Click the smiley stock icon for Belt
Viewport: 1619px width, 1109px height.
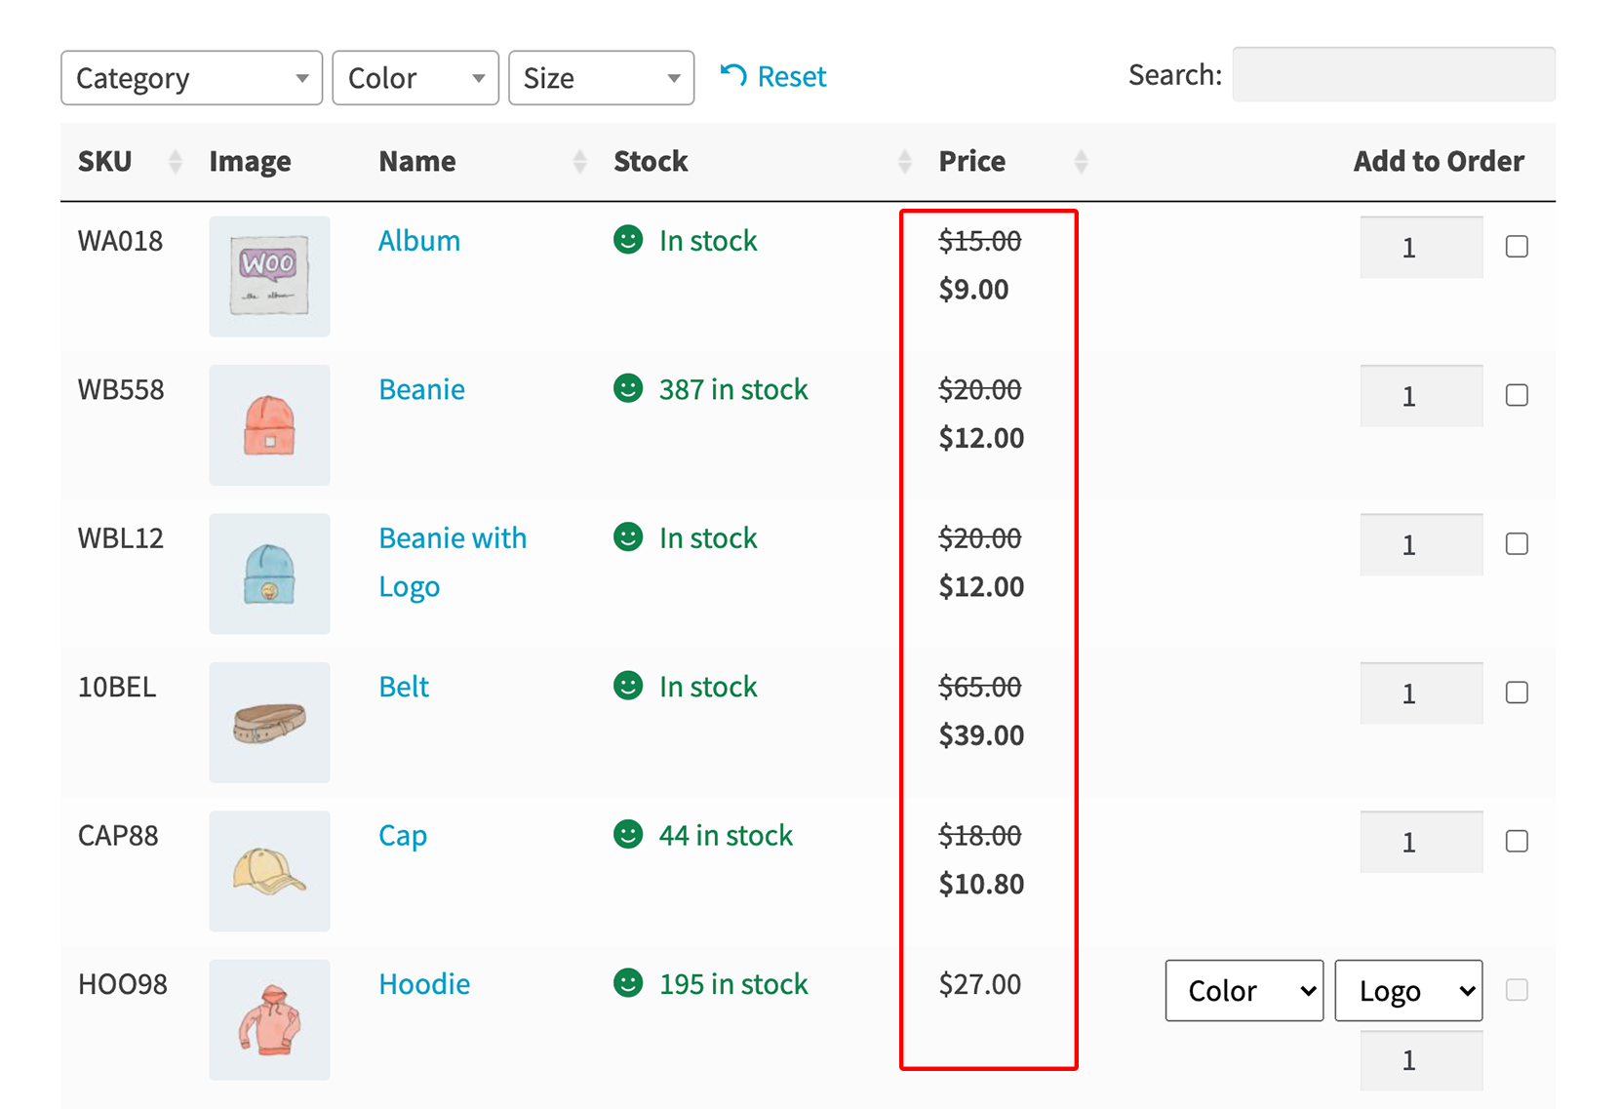pos(628,686)
